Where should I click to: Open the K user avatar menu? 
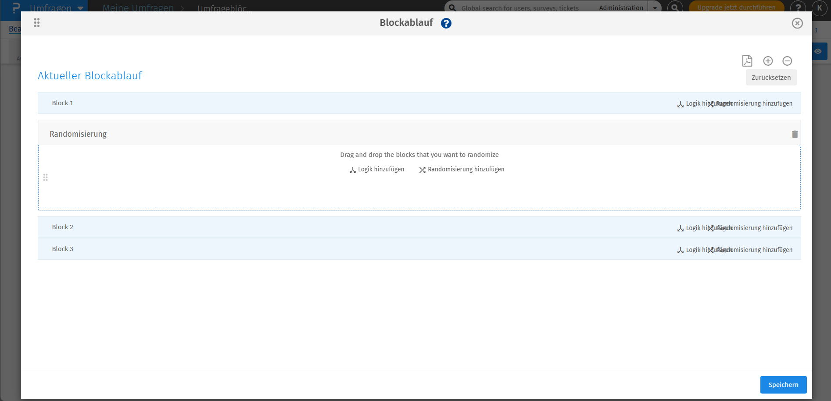[820, 7]
